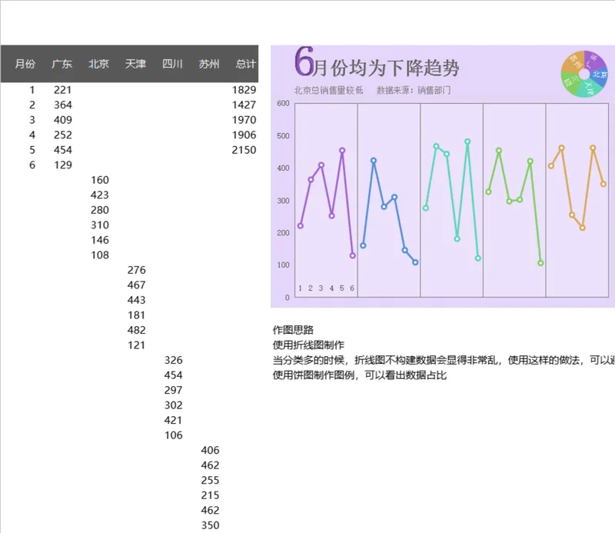
Task: Click the green 四川 donut slice
Action: point(570,82)
